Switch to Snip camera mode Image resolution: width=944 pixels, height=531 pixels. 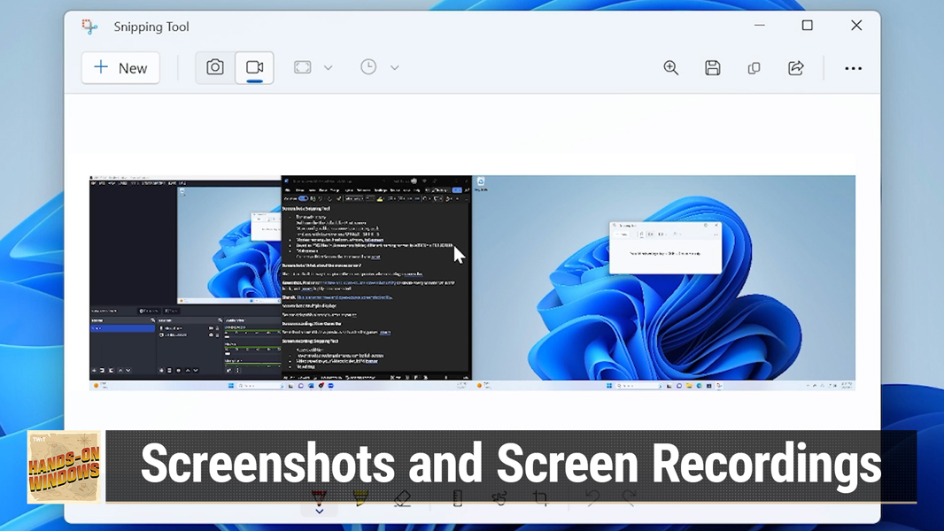click(215, 67)
